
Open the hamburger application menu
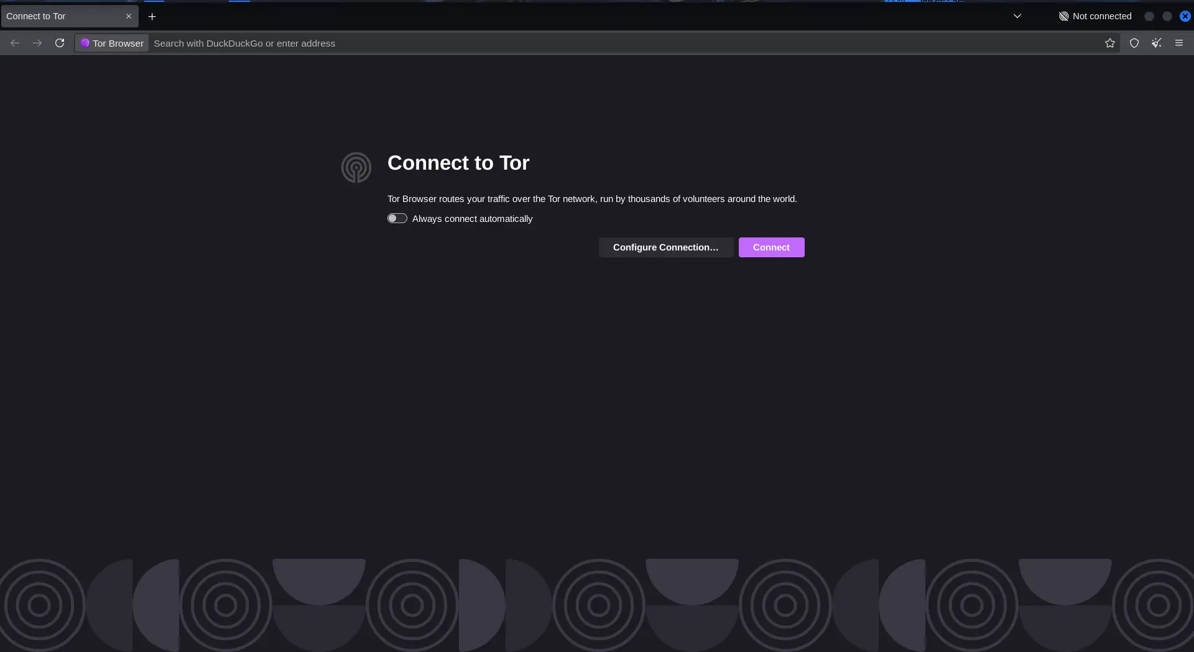click(x=1179, y=43)
